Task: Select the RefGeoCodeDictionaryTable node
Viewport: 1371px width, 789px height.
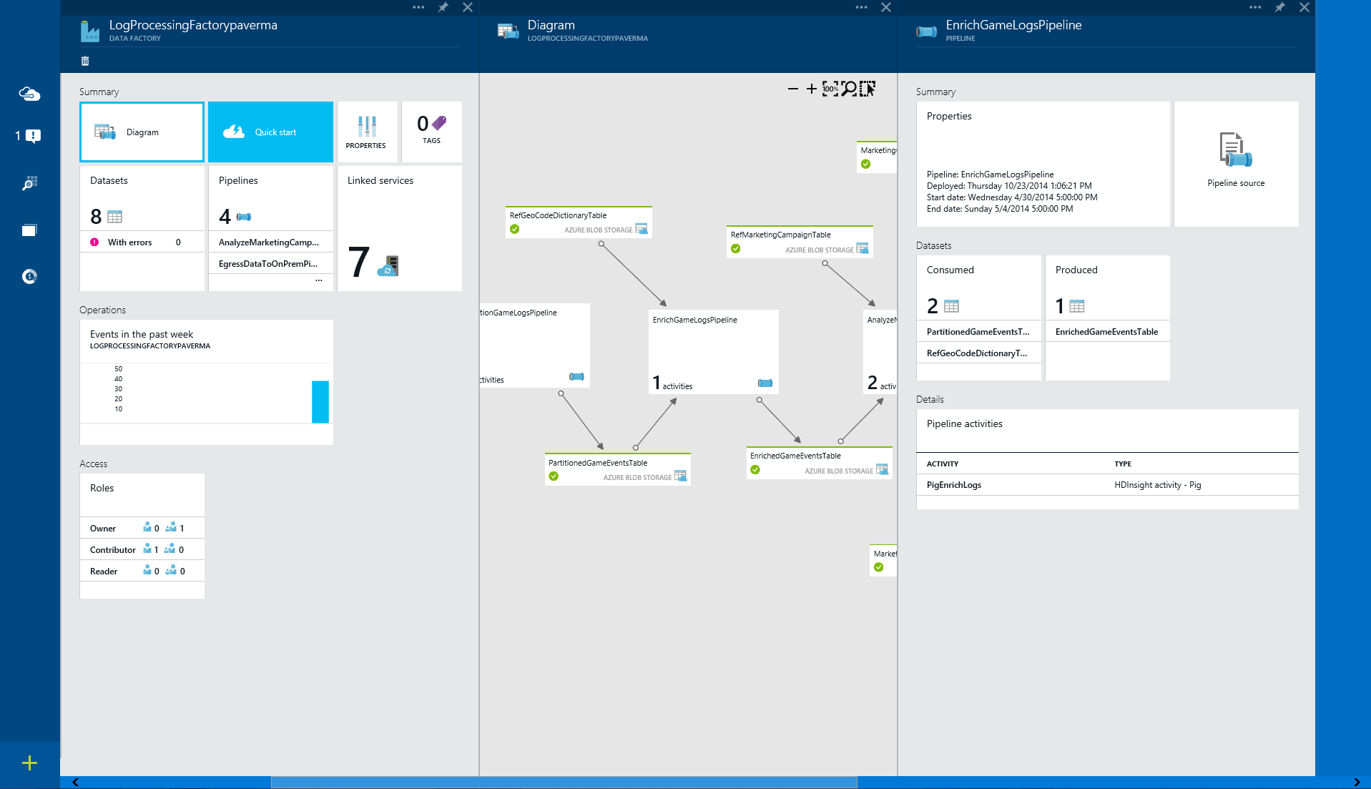Action: [x=578, y=222]
